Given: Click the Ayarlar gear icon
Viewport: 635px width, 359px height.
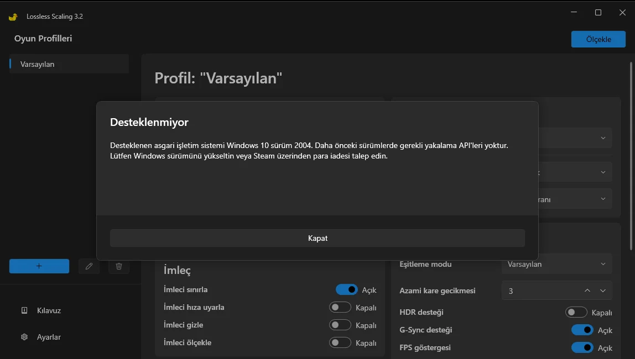Looking at the screenshot, I should click(24, 337).
